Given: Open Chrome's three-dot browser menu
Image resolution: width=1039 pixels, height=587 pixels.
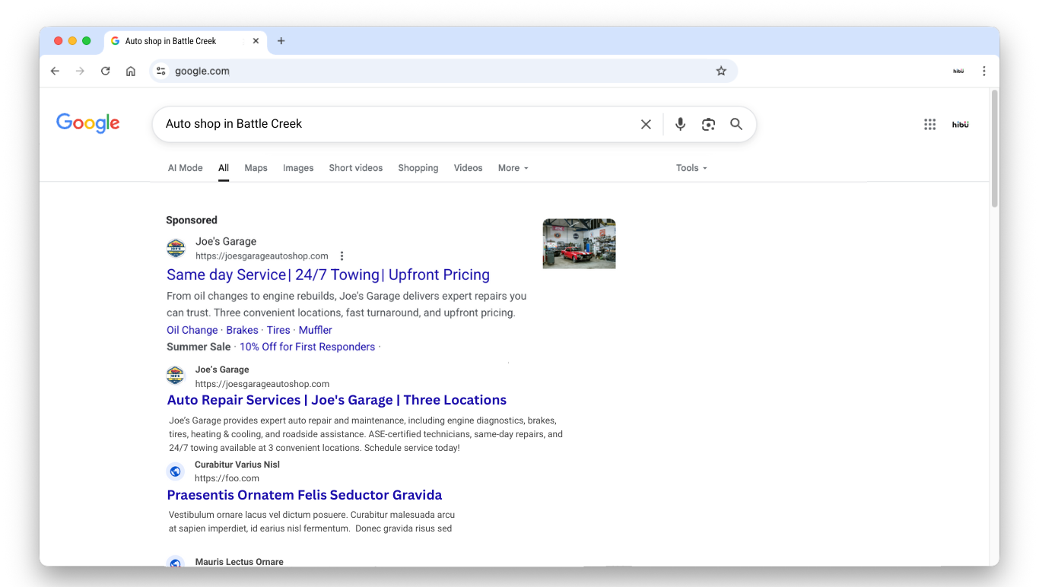Looking at the screenshot, I should point(983,71).
